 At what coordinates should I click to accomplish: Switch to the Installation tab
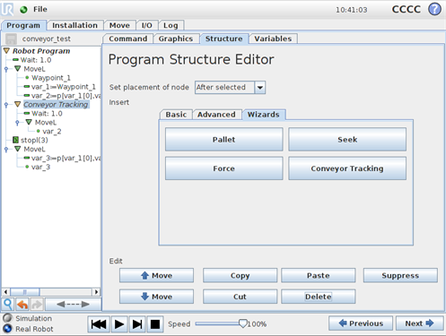click(x=74, y=25)
